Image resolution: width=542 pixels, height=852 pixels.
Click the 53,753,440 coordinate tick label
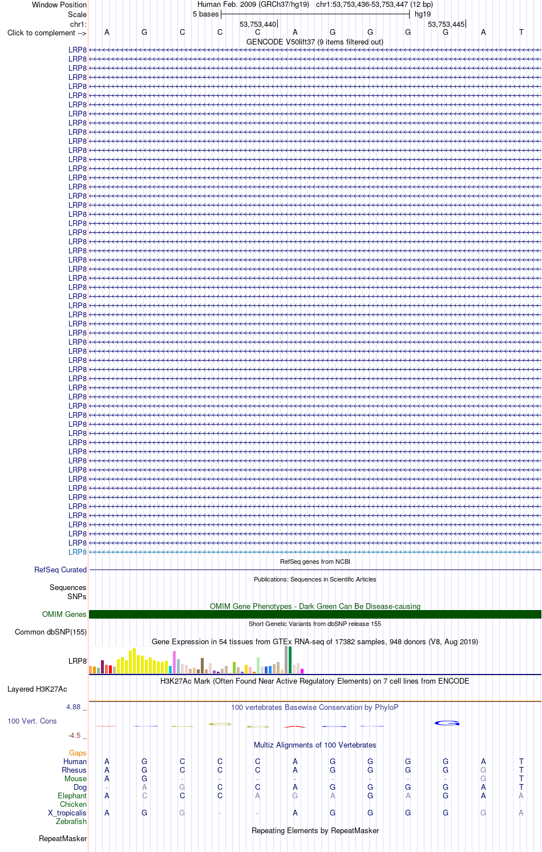click(x=258, y=24)
